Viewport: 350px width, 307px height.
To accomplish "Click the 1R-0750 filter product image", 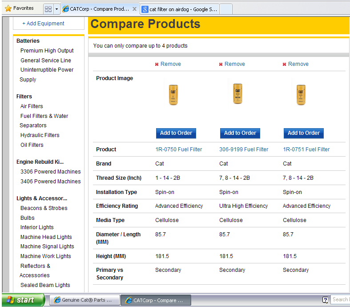I will pos(173,95).
